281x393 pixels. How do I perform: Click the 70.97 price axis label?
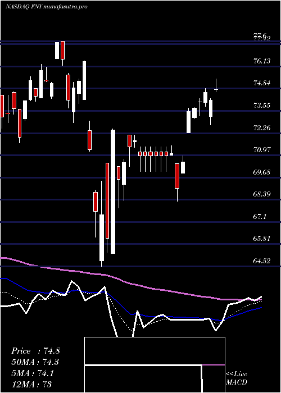[x=262, y=150]
